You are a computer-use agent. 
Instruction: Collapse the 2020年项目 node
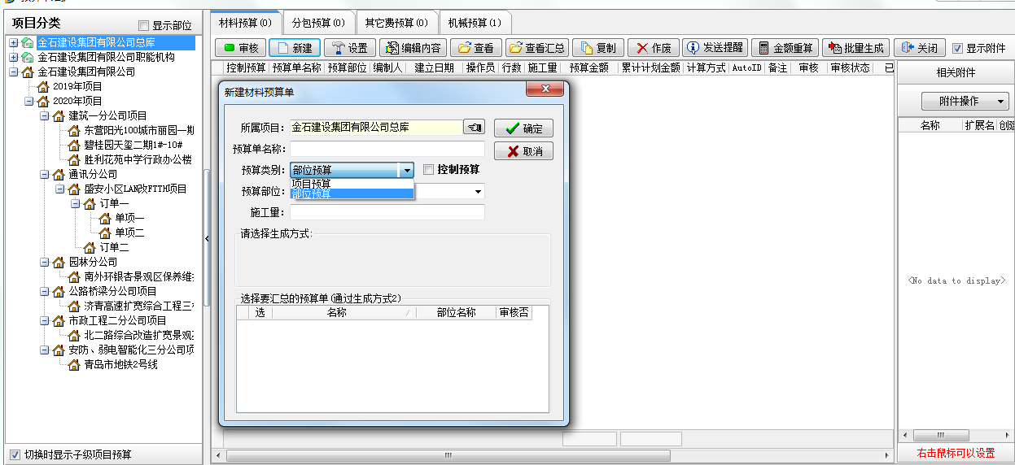[x=28, y=101]
